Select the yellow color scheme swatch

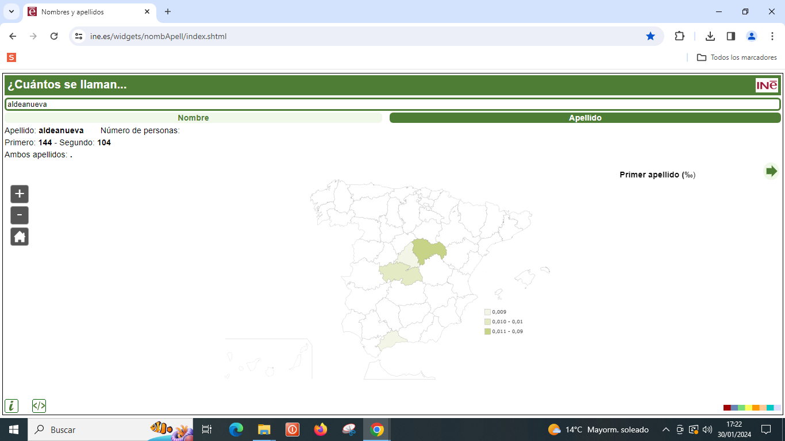pyautogui.click(x=749, y=408)
